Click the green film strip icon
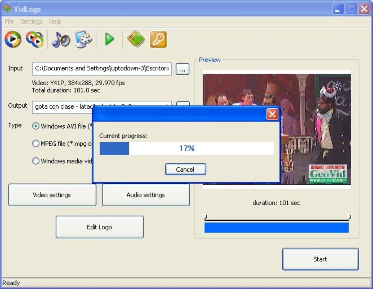373x289 pixels. 136,39
